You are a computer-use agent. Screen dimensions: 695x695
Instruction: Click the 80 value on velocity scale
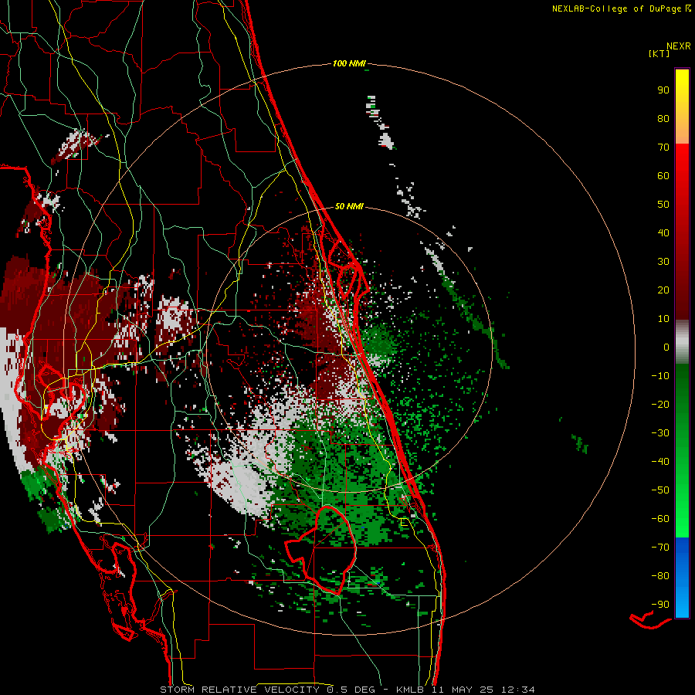663,119
